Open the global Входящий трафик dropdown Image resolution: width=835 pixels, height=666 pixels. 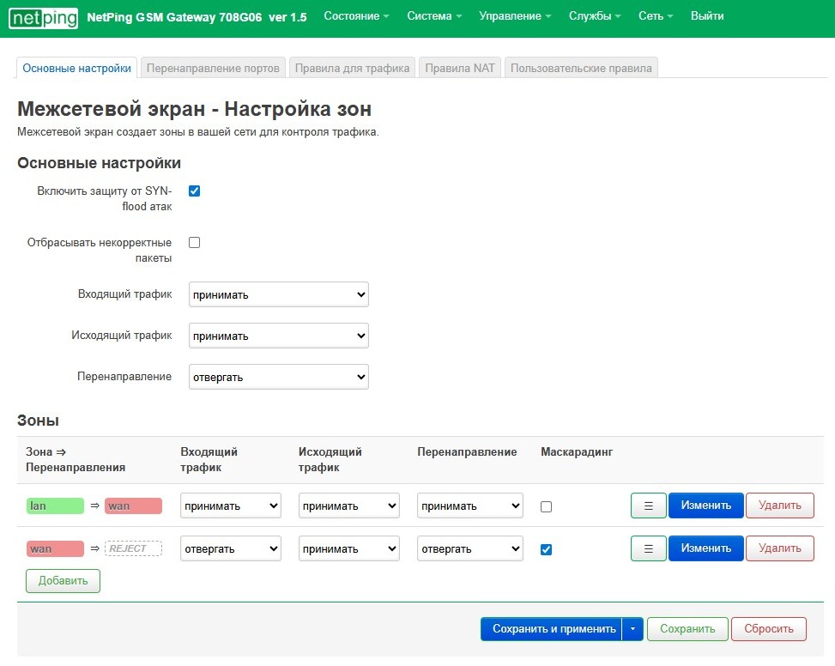278,294
